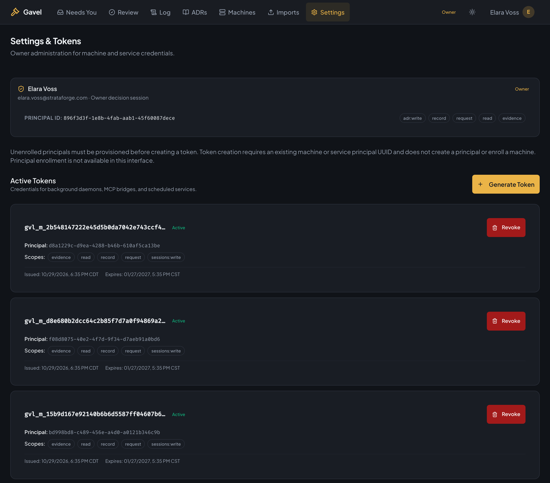Screen dimensions: 550x483
Task: Click evidence chip of gvl_m_2b548147 token
Action: pyautogui.click(x=61, y=258)
